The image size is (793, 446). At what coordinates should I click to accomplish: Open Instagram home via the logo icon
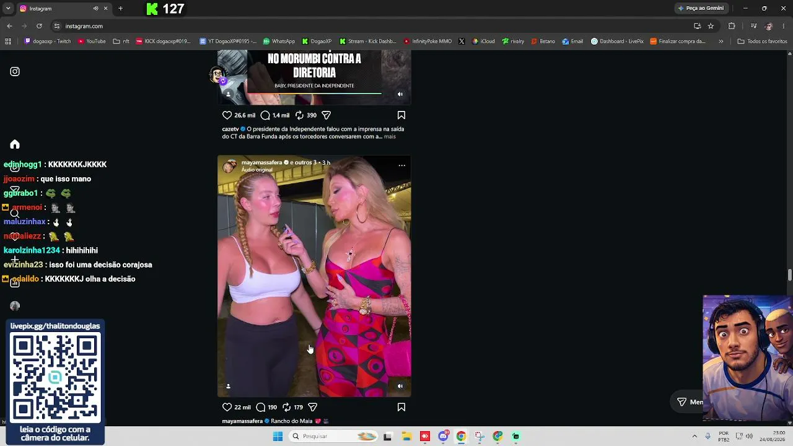pos(15,72)
